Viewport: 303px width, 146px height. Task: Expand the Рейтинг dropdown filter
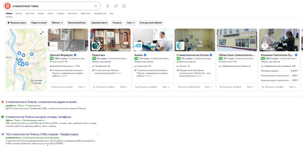coord(57,23)
